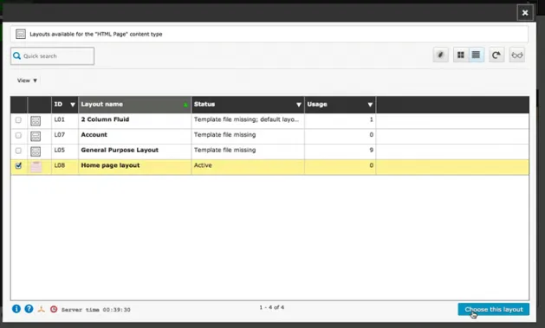Viewport: 545px width, 328px height.
Task: Click the Quick search field
Action: click(53, 56)
